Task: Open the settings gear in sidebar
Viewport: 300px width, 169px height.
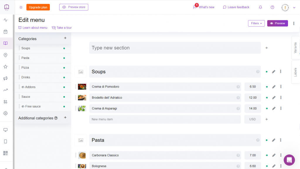Action: tap(5, 113)
